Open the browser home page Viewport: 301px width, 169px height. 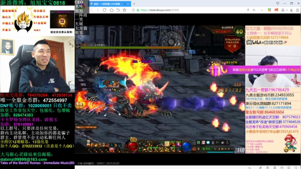click(112, 10)
